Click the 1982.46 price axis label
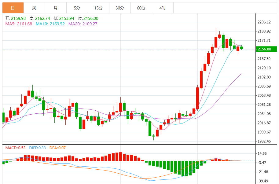Screen dimensions: 279x184 pyautogui.click(x=264, y=141)
